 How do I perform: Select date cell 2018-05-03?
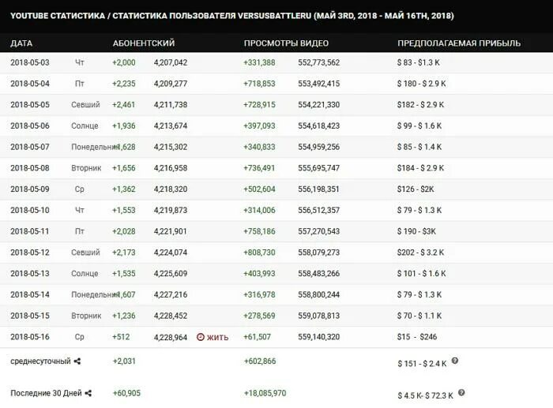tap(30, 62)
